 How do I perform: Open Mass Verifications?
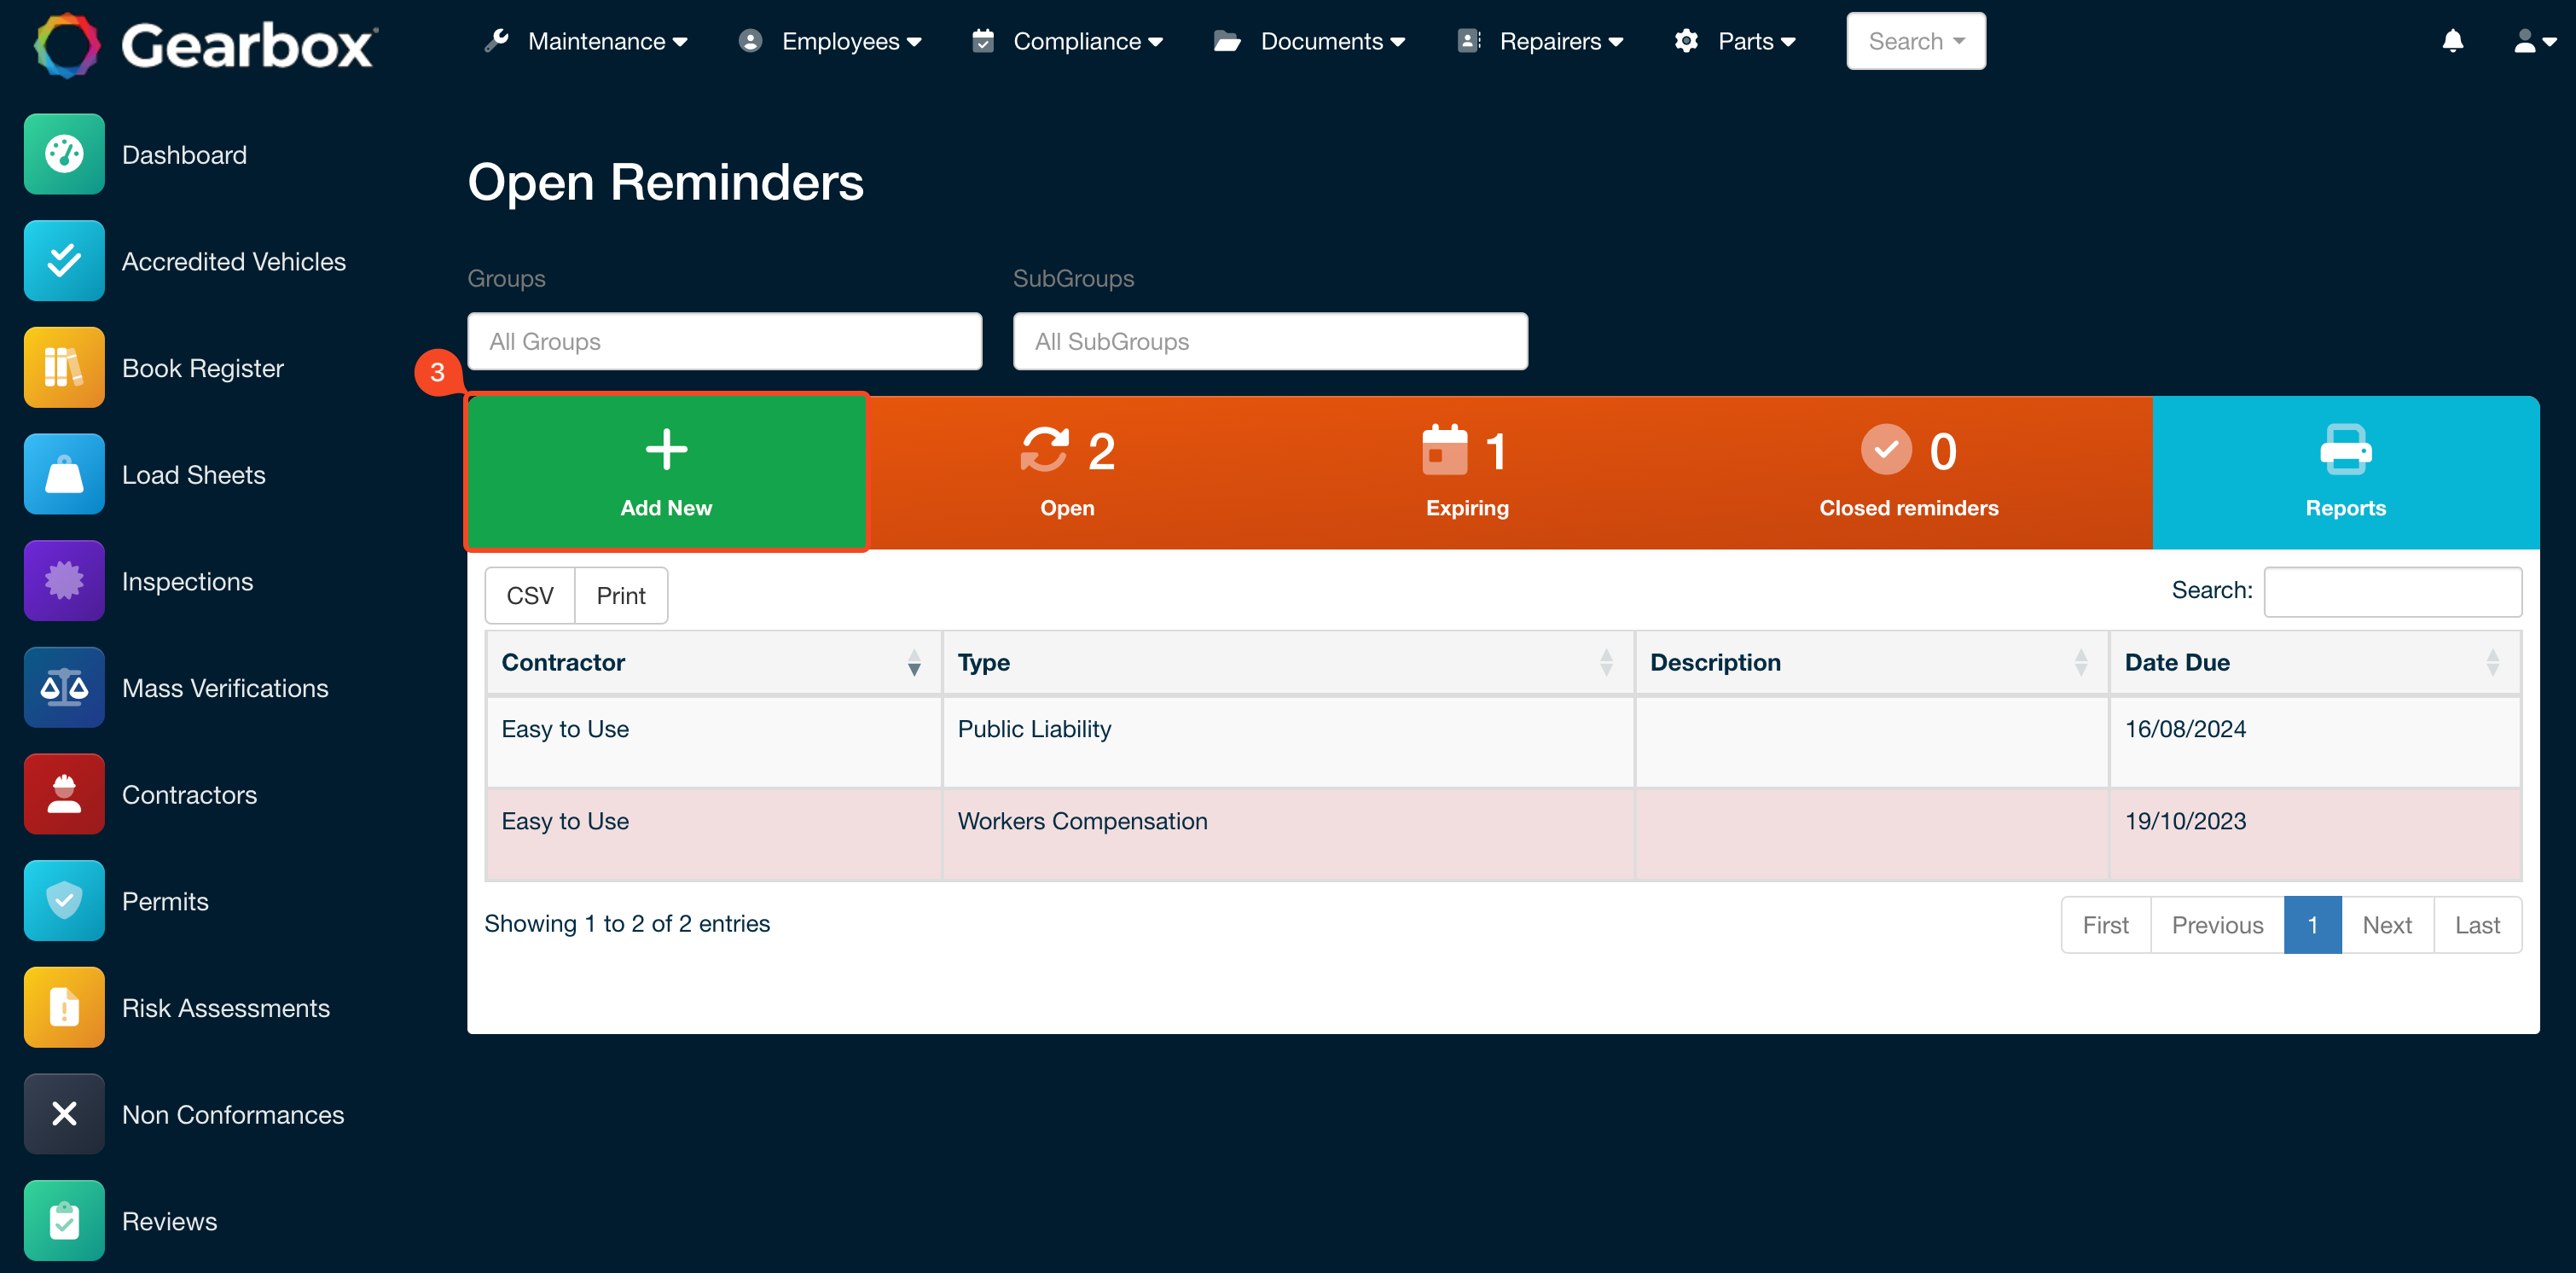click(x=225, y=687)
